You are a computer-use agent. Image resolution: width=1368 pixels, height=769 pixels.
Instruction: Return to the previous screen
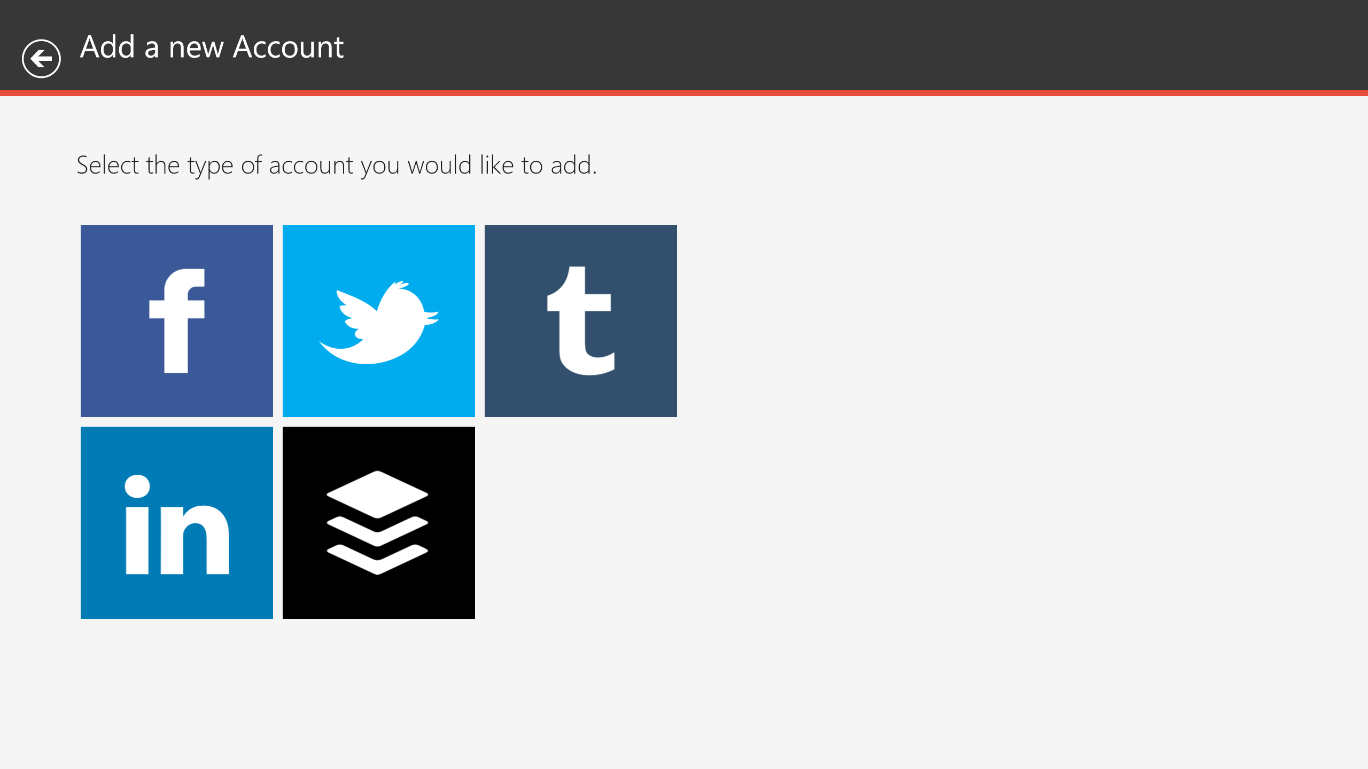[x=41, y=57]
